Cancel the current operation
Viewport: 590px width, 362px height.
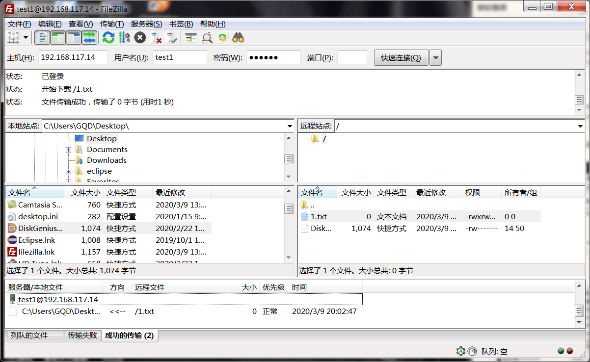click(140, 37)
